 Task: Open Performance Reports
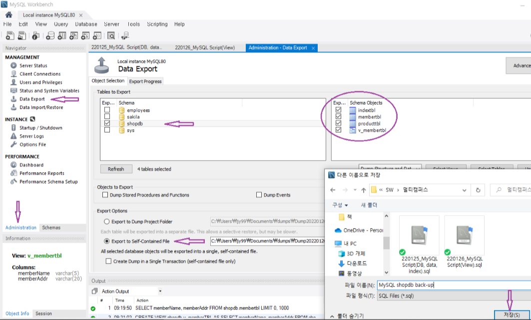pos(41,173)
